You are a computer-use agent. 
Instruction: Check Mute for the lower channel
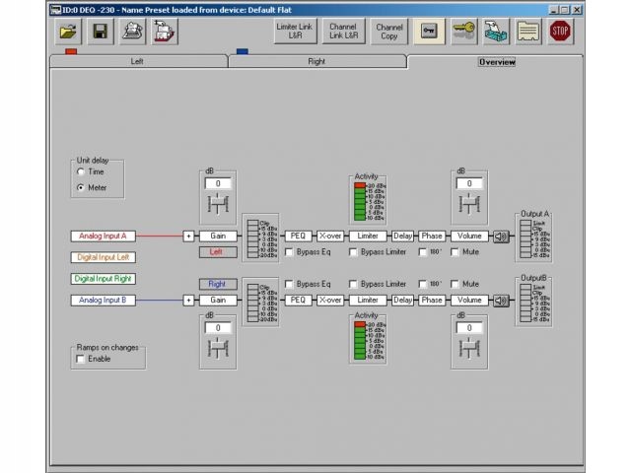(x=455, y=285)
